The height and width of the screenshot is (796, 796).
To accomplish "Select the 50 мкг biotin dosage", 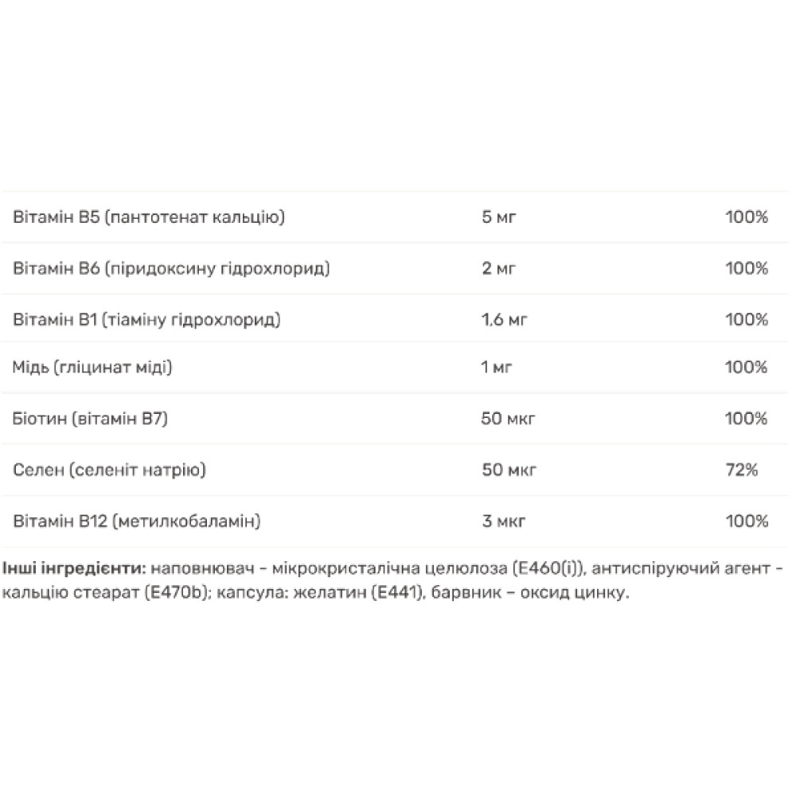I will [x=508, y=419].
